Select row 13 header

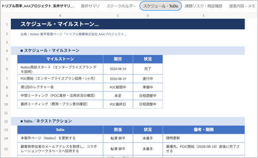pyautogui.click(x=6, y=130)
